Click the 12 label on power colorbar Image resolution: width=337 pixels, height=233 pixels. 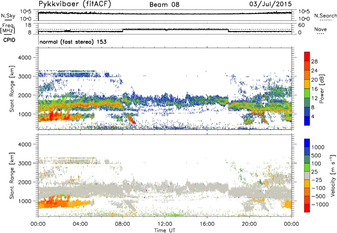pyautogui.click(x=314, y=98)
